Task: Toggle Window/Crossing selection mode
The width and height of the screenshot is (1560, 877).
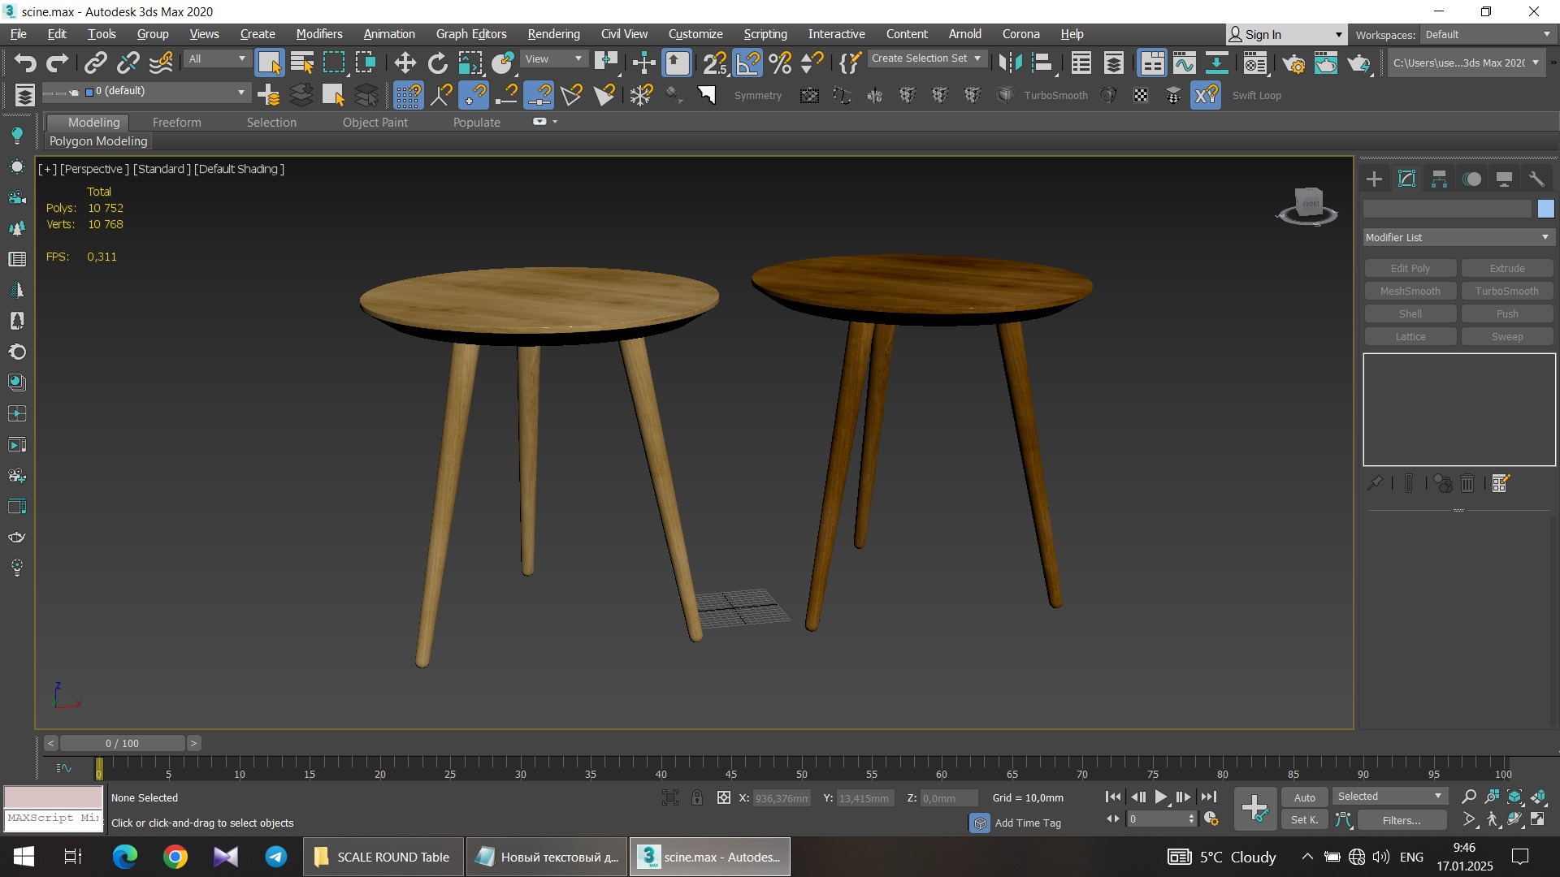Action: click(366, 63)
